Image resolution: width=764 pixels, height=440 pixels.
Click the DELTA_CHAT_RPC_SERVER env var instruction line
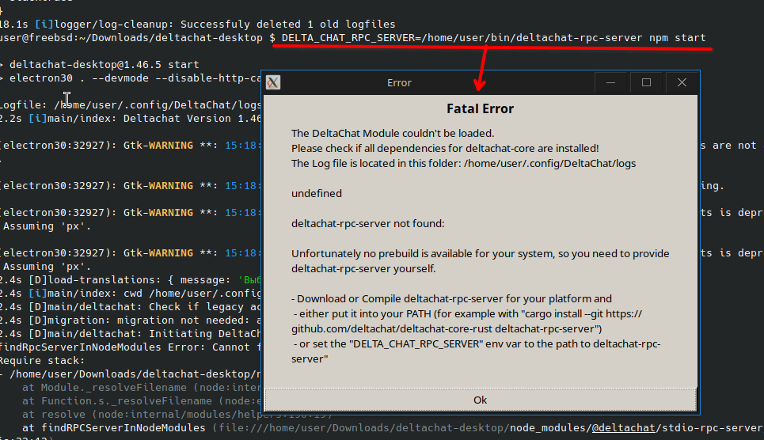476,351
